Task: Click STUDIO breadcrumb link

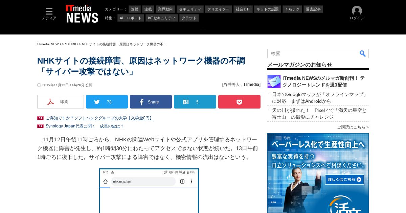Action: [71, 44]
